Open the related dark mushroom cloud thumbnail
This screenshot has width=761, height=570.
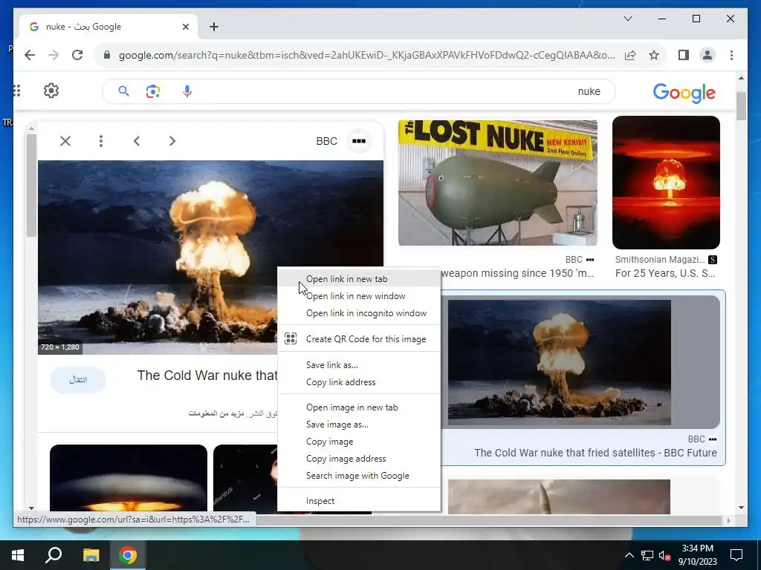click(x=128, y=479)
